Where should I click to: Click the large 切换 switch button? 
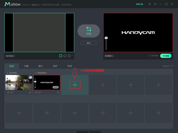pyautogui.click(x=89, y=31)
